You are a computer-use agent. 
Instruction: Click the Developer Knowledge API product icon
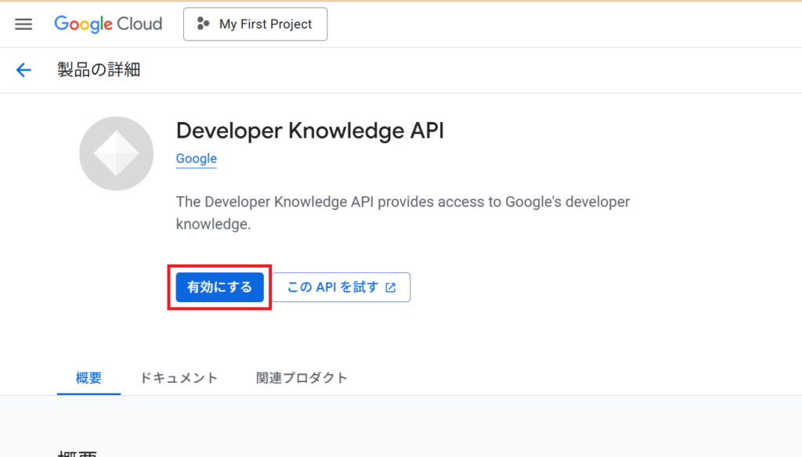pyautogui.click(x=117, y=153)
